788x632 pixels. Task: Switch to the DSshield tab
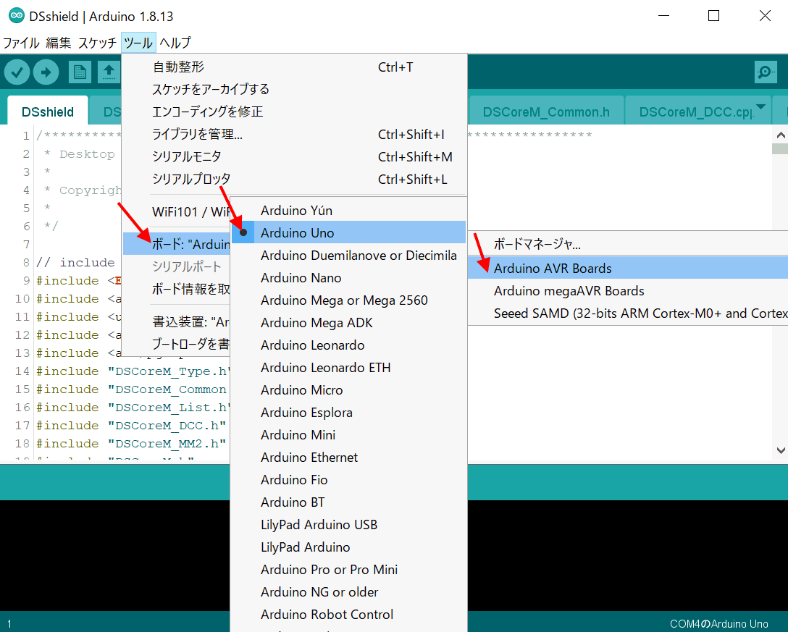48,111
